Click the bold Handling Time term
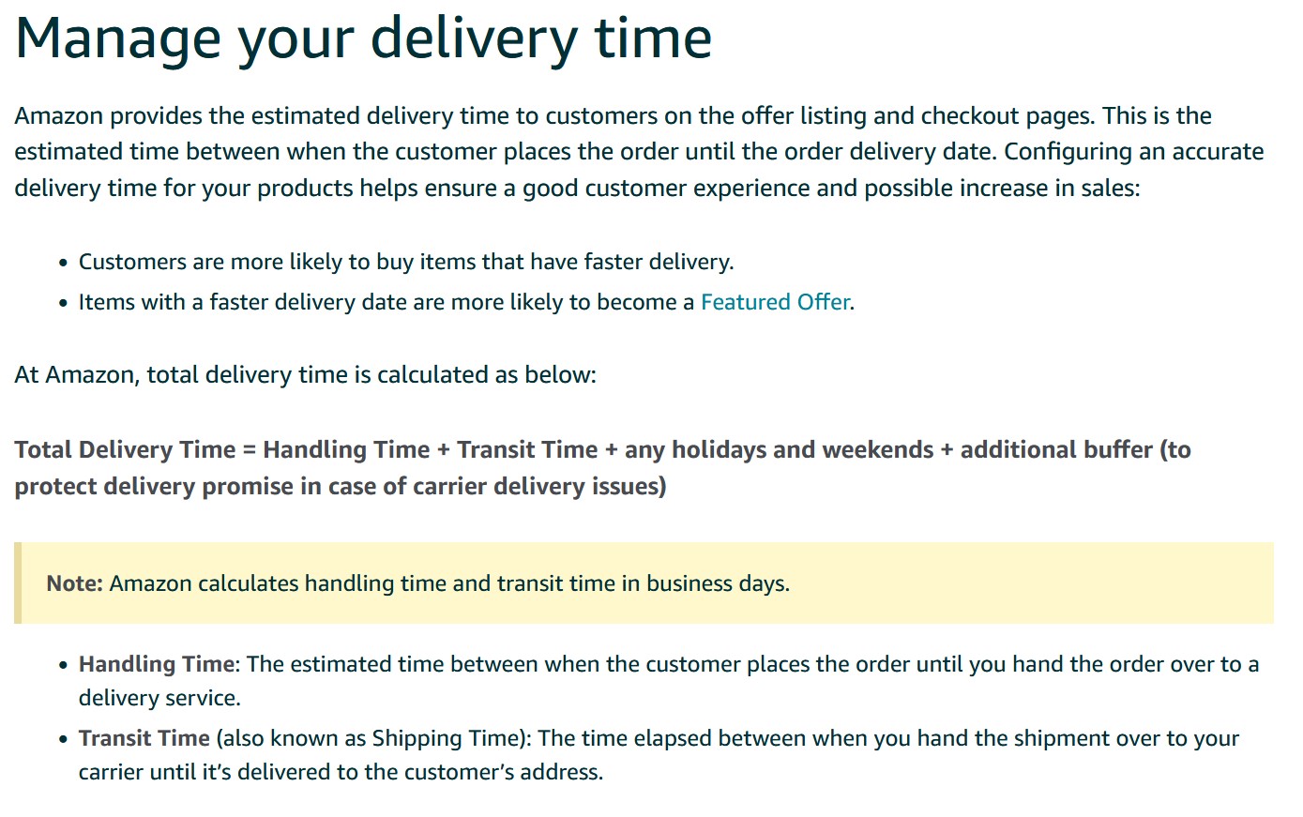 [x=156, y=664]
